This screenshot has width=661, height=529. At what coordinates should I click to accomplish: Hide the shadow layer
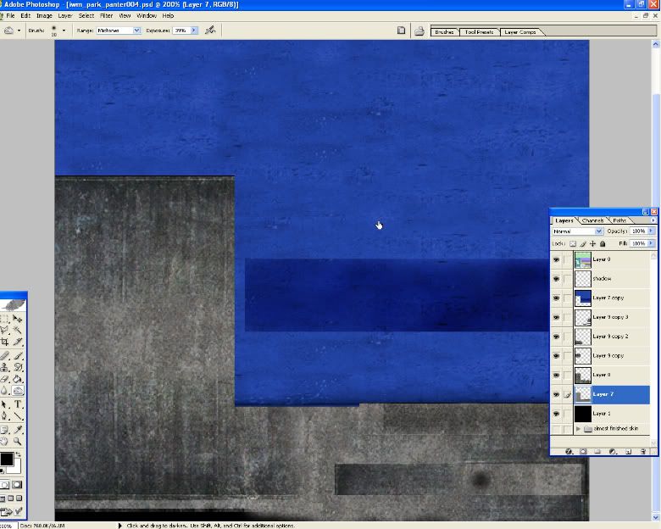point(556,279)
